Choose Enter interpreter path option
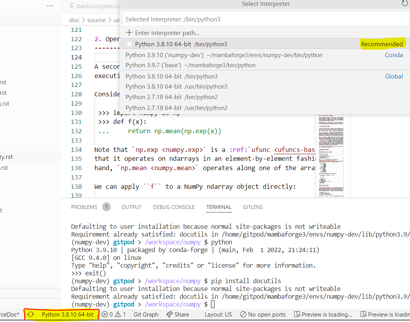The height and width of the screenshot is (322, 410). (265, 33)
